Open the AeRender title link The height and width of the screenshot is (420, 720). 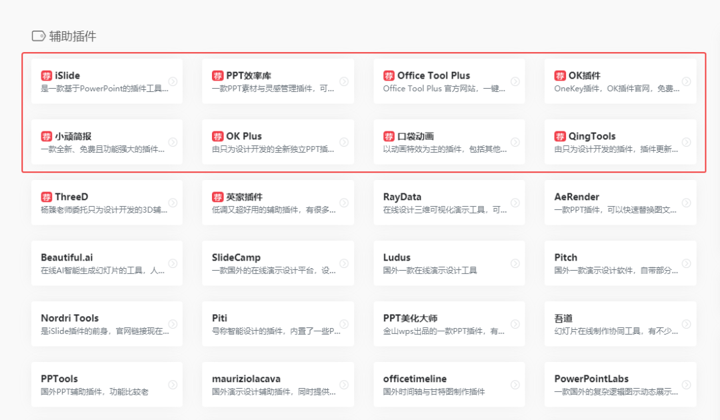(577, 197)
